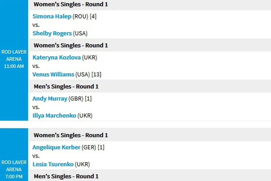Select the Rod Laver Arena 7:00 PM cell

pyautogui.click(x=14, y=169)
